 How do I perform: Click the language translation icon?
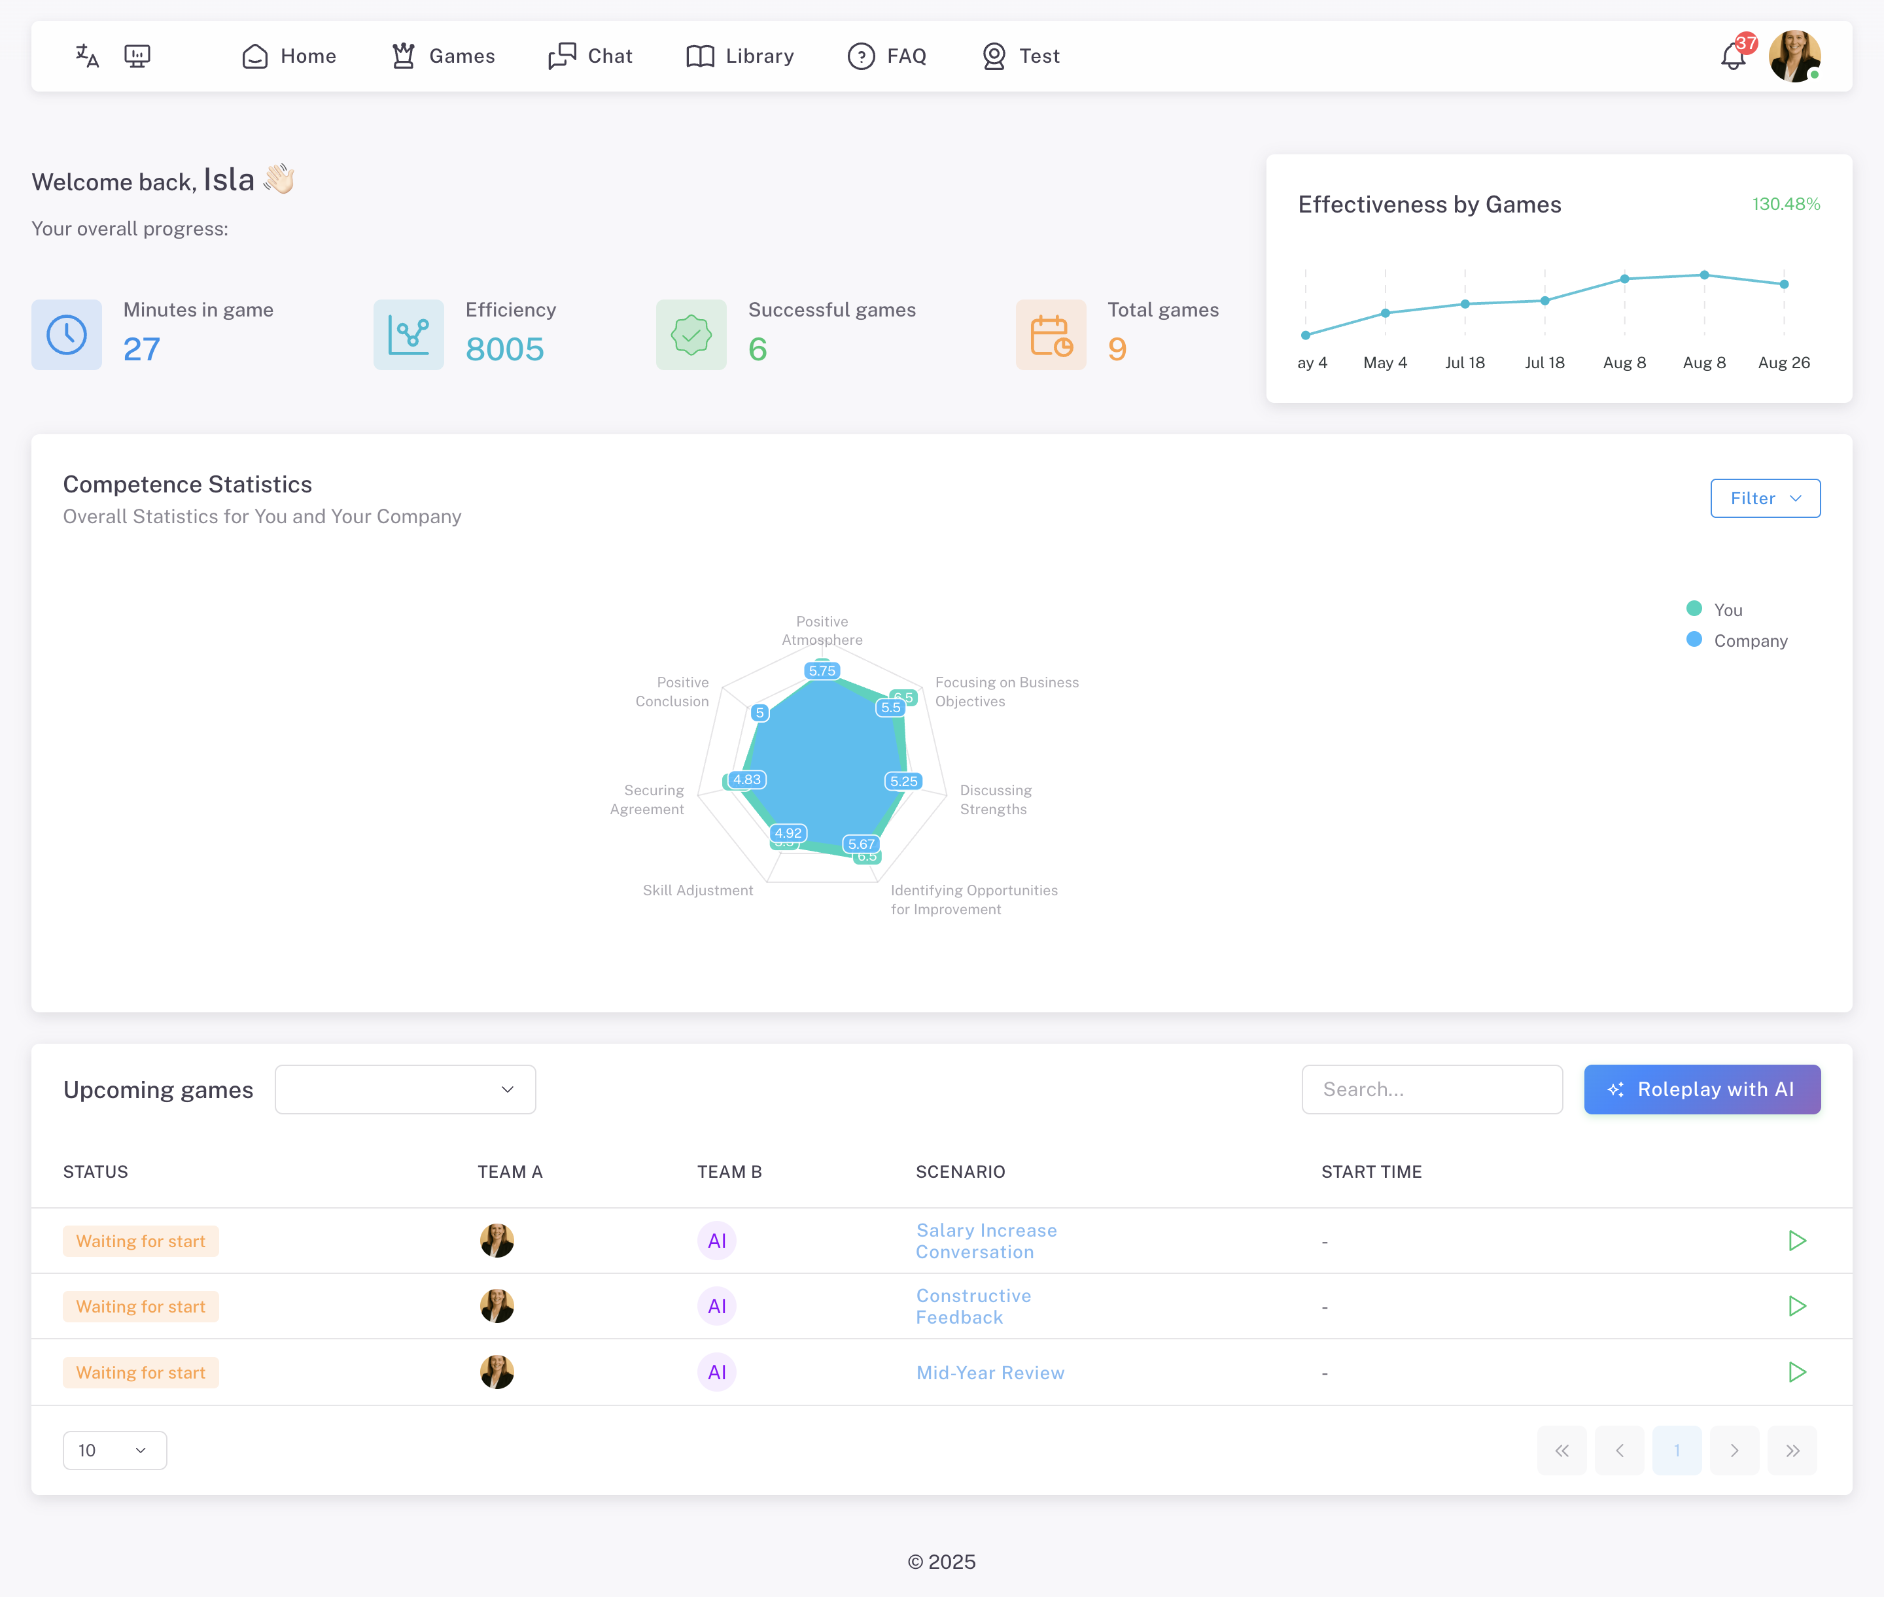click(x=87, y=56)
